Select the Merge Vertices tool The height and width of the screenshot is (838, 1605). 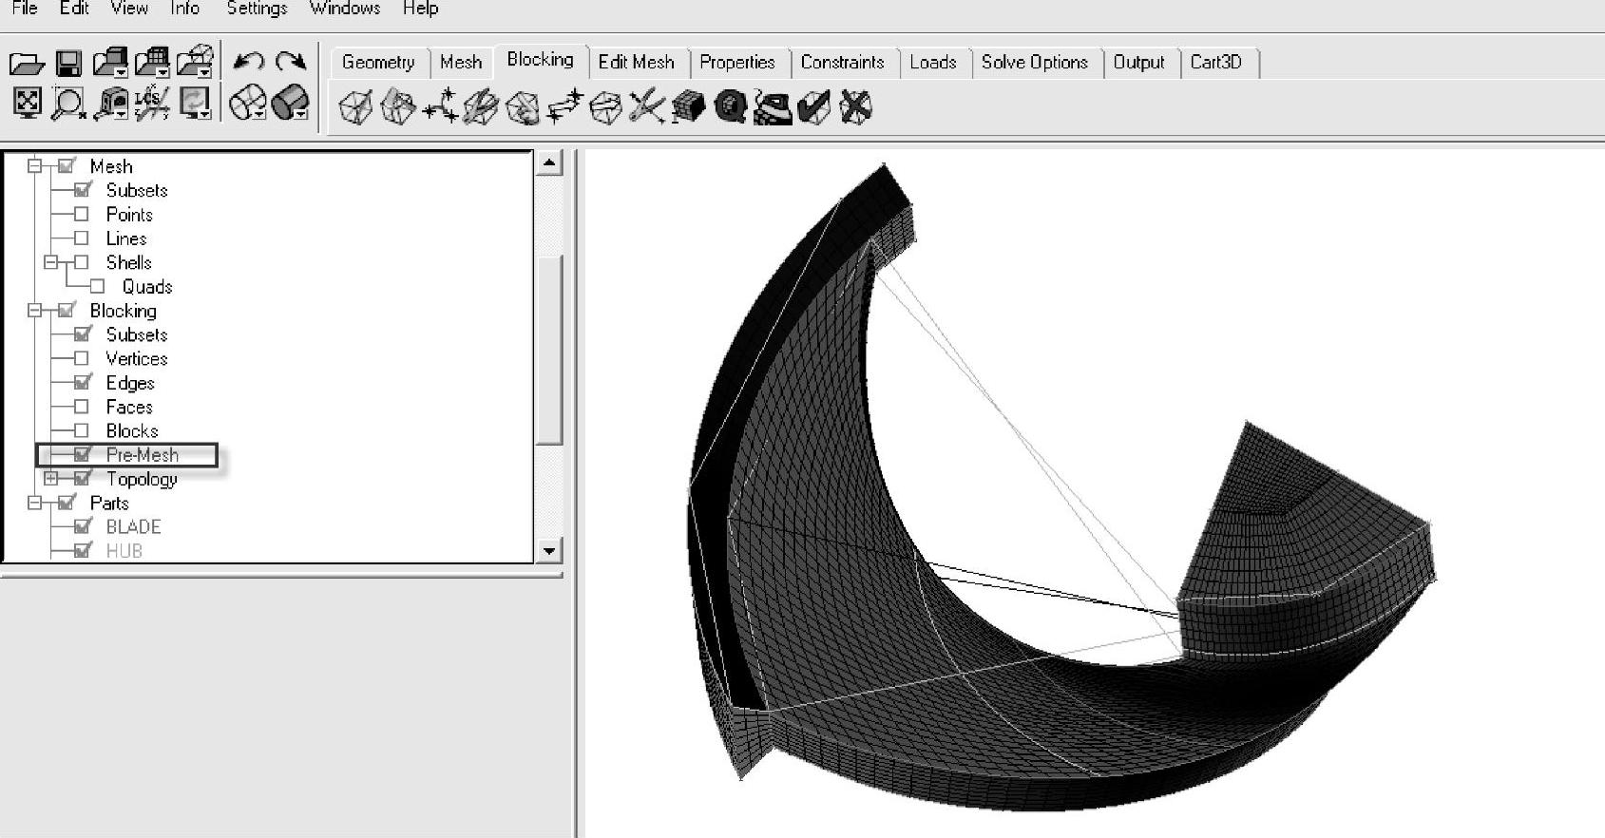click(x=440, y=106)
